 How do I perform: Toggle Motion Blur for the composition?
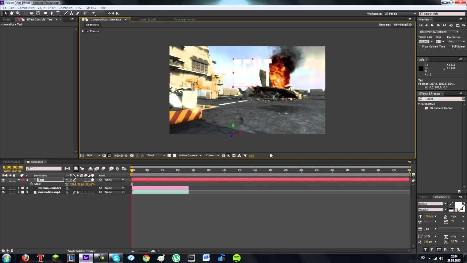(103, 169)
